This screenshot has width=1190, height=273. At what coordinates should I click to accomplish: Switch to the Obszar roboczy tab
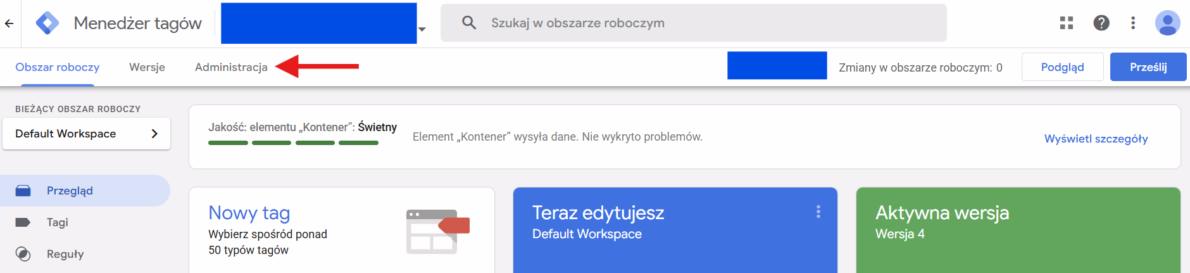pos(58,67)
